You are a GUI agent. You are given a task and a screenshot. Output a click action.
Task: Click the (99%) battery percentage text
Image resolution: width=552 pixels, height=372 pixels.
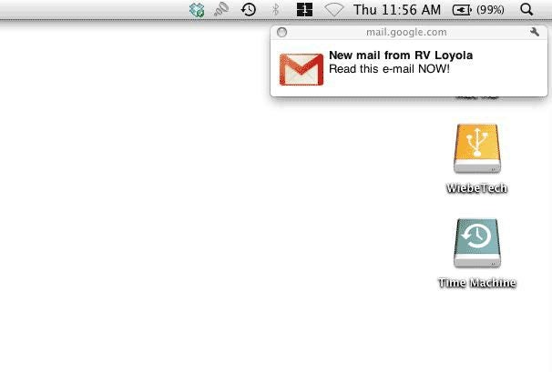click(490, 10)
